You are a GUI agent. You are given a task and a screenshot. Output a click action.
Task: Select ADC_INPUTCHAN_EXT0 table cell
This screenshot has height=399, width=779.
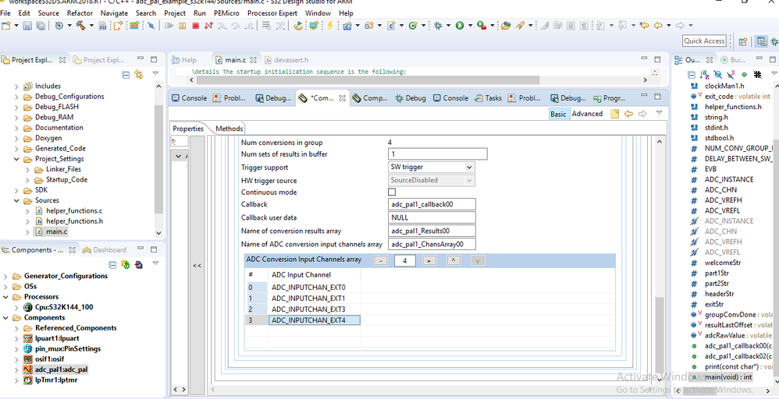(x=315, y=288)
